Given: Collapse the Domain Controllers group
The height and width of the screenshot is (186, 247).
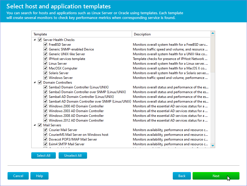Looking at the screenshot, I should pos(35,83).
